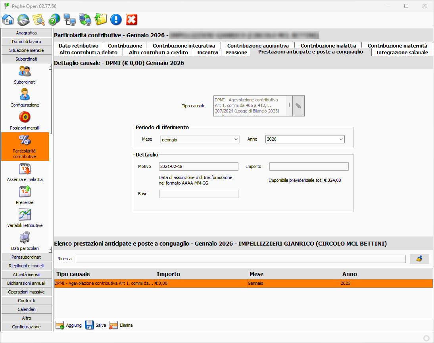Click the broom clear-search icon

(419, 259)
